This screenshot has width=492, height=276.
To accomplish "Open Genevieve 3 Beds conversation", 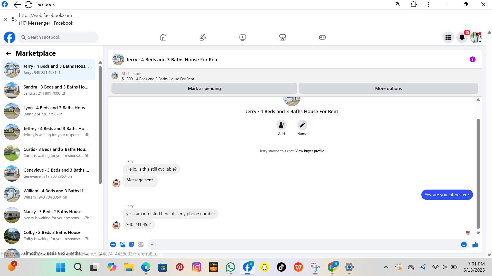I will (x=48, y=173).
